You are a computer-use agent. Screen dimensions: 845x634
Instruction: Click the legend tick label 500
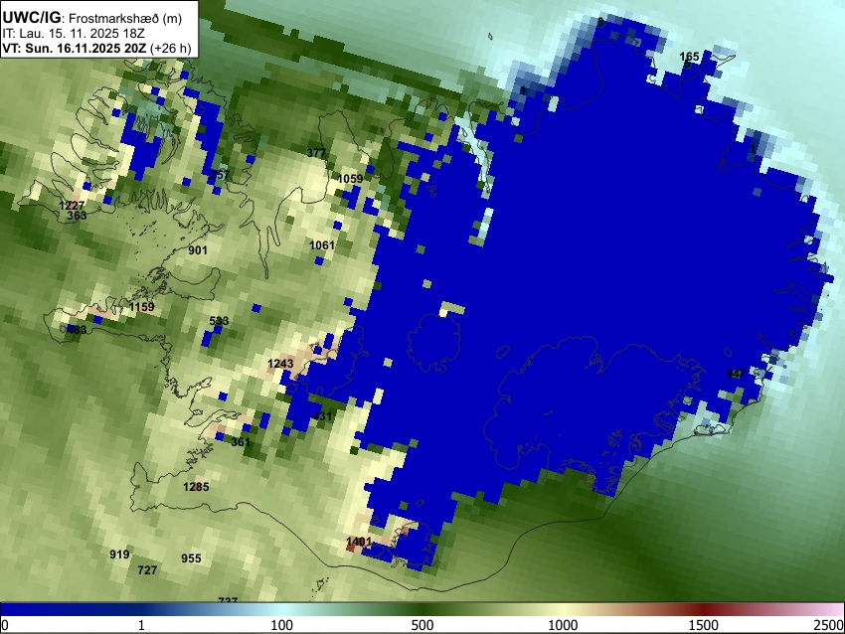(422, 625)
